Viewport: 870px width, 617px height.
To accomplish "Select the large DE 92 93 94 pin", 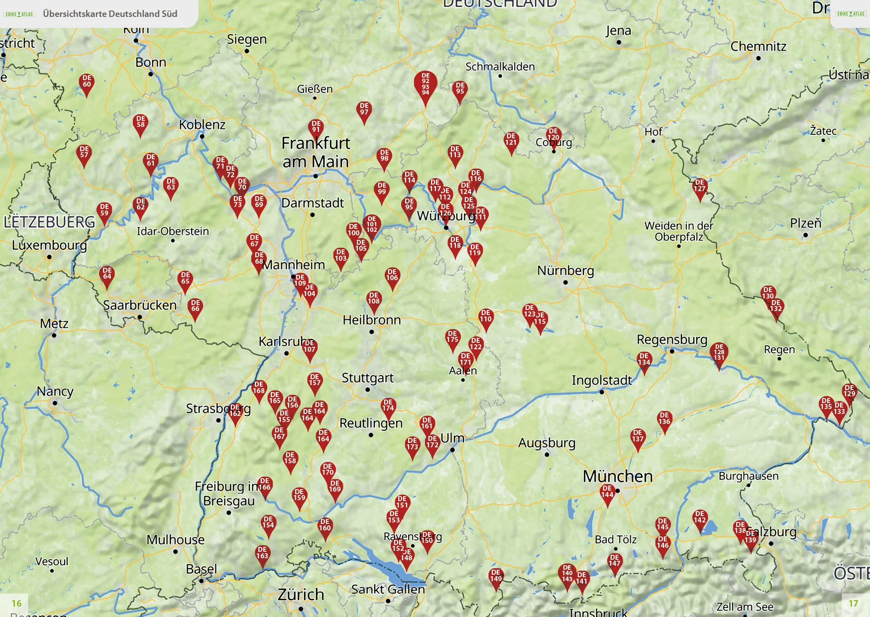I will click(425, 85).
